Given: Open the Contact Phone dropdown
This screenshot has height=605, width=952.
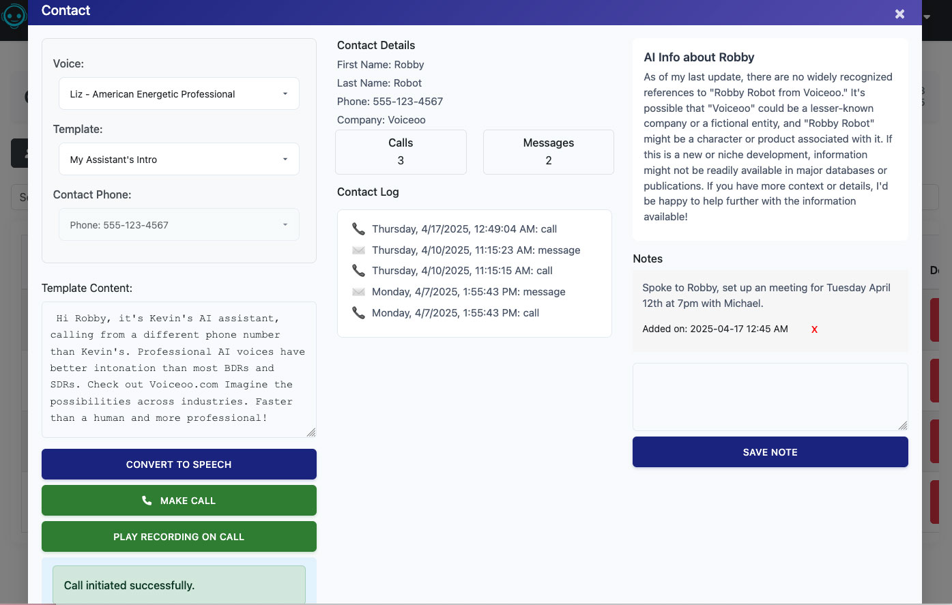Looking at the screenshot, I should click(179, 225).
